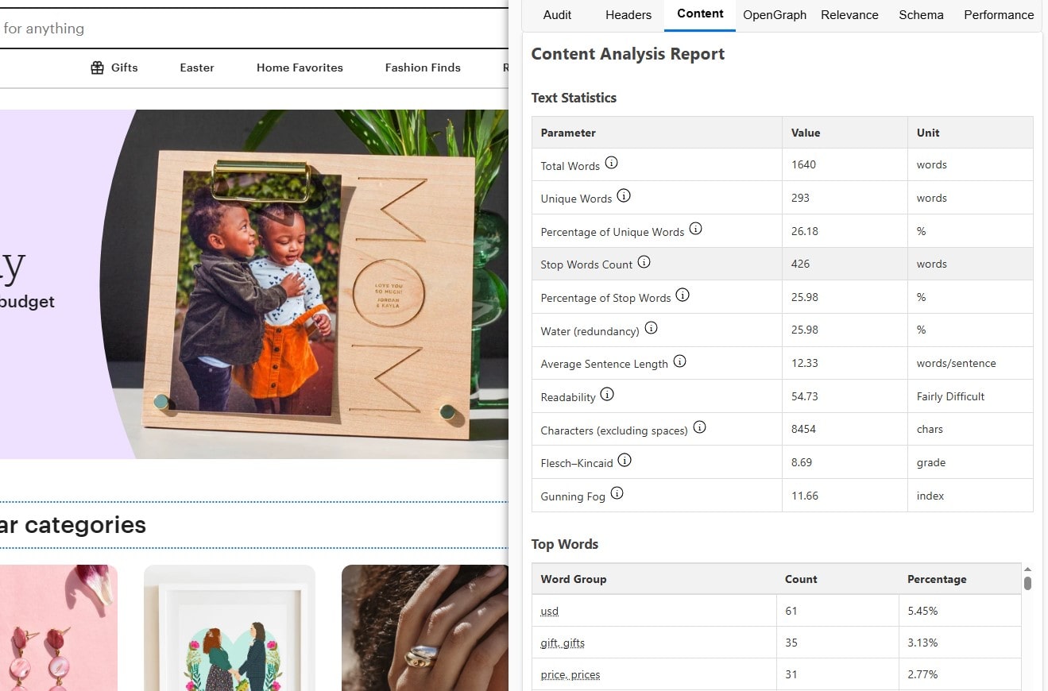Open the pink earrings category thumbnail
The image size is (1048, 691).
pyautogui.click(x=56, y=627)
